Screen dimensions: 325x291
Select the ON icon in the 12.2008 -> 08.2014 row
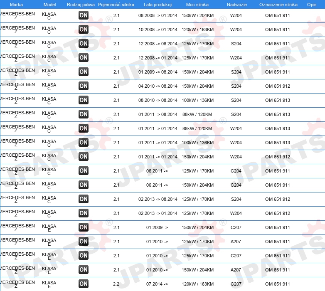click(x=84, y=44)
